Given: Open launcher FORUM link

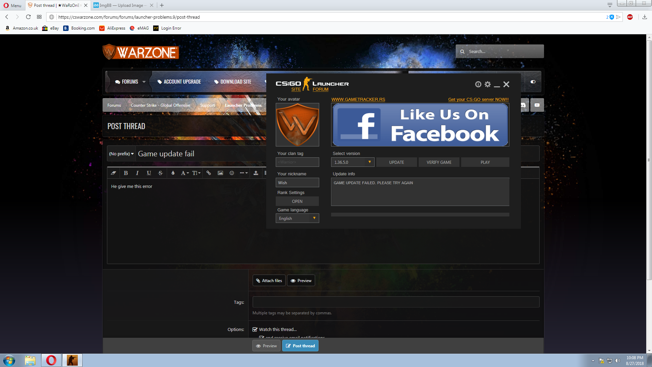Looking at the screenshot, I should tap(321, 89).
